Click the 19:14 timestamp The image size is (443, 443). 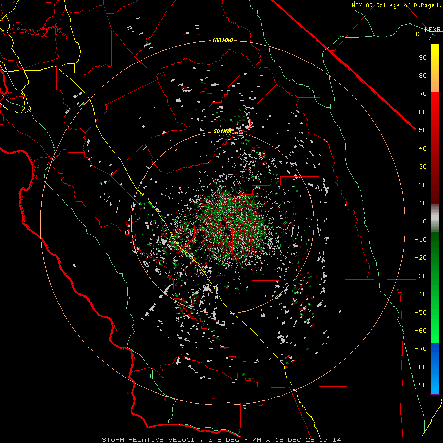[330, 440]
